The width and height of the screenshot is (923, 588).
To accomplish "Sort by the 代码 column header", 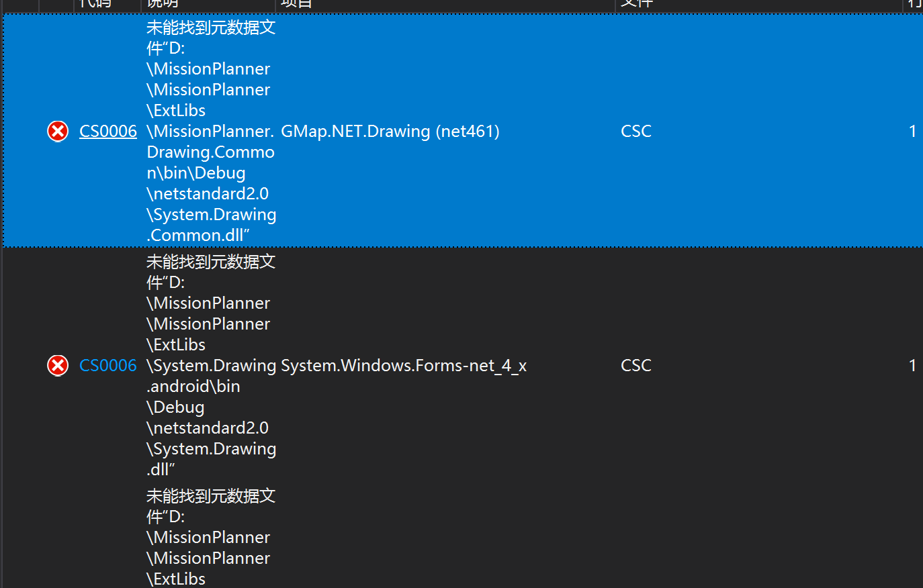I will click(x=107, y=5).
